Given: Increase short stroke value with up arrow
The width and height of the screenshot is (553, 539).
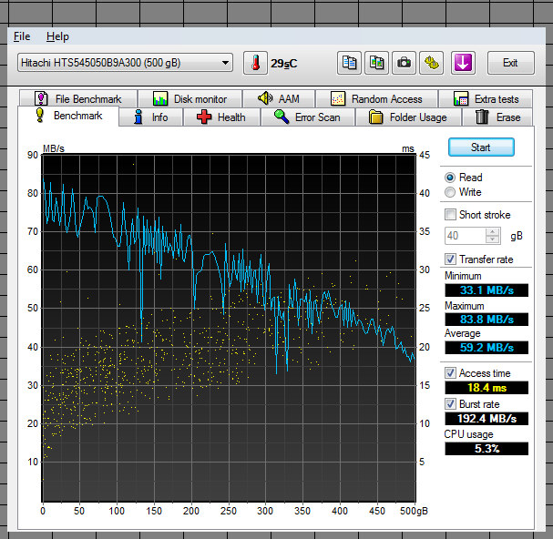Looking at the screenshot, I should [493, 231].
